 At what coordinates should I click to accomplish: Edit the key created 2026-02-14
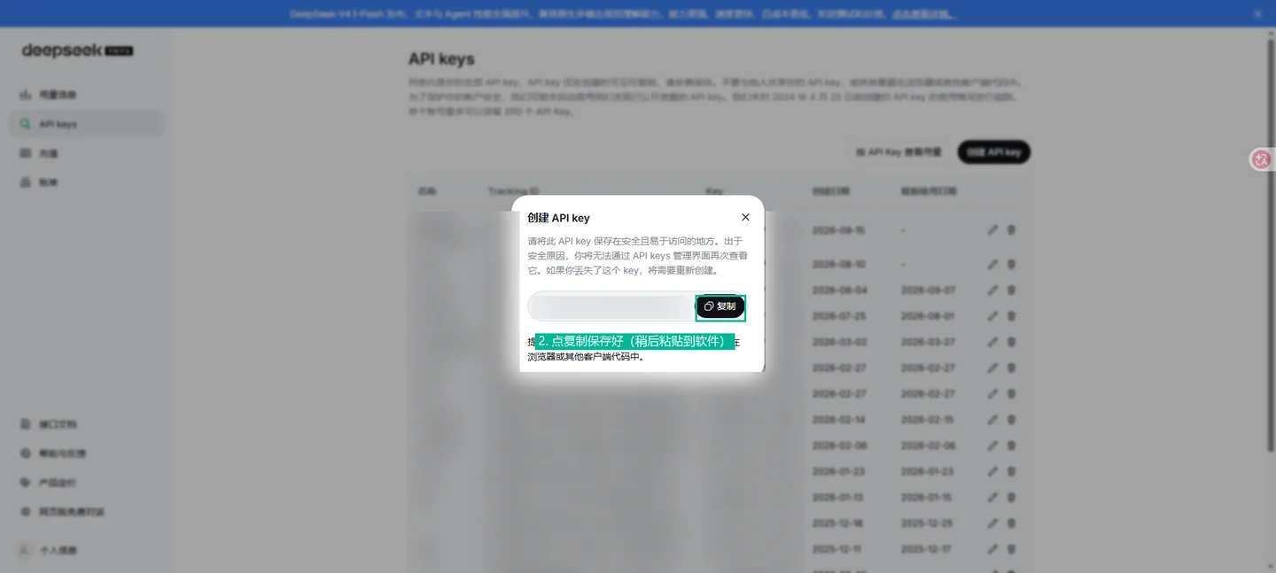coord(992,420)
